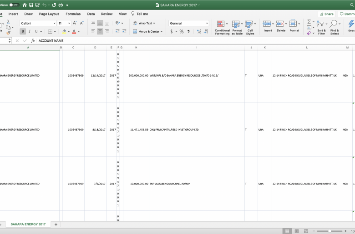Open Format as Table menu

click(x=237, y=27)
